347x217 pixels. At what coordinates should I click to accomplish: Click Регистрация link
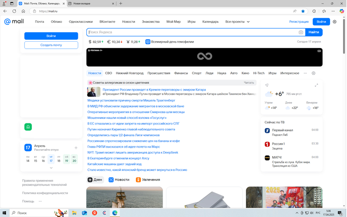(x=299, y=22)
